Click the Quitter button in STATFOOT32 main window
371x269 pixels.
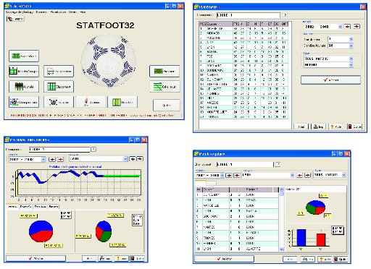click(167, 105)
